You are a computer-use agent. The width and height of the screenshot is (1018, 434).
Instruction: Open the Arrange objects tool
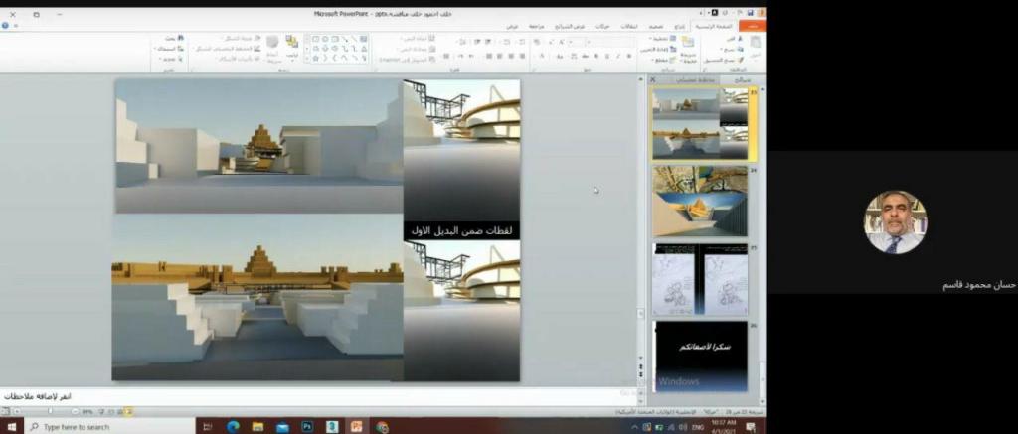tap(292, 48)
